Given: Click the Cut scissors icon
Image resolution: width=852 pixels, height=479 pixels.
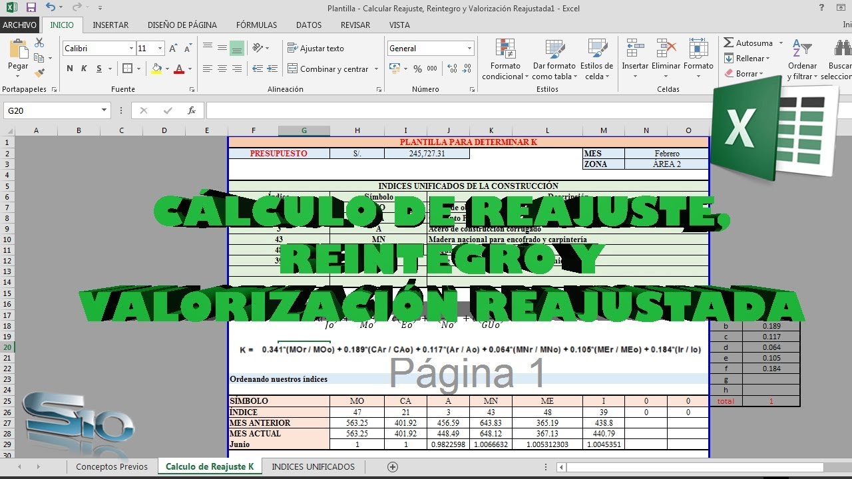Looking at the screenshot, I should (x=39, y=43).
